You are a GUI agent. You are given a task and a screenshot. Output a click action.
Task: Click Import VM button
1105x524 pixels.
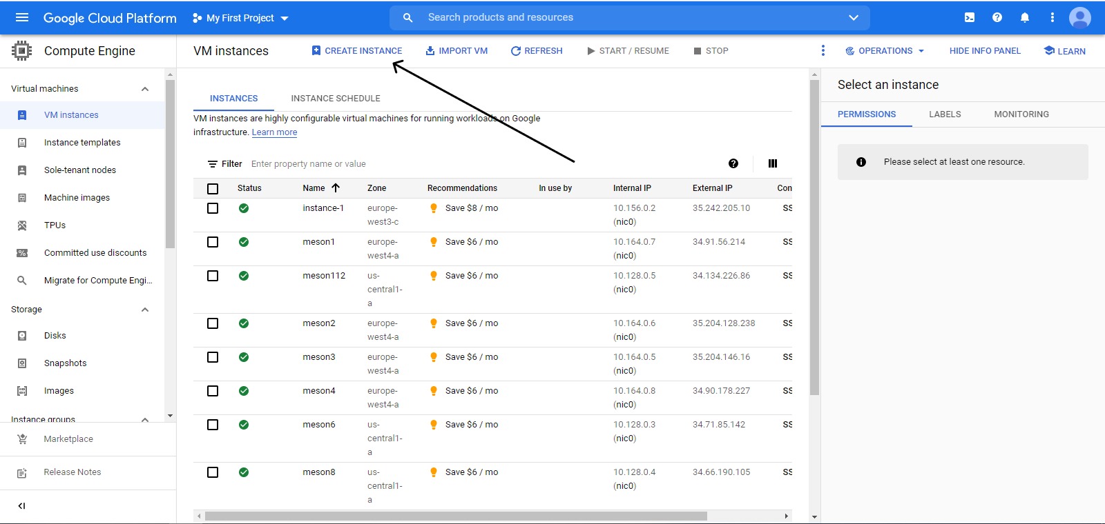pyautogui.click(x=457, y=51)
